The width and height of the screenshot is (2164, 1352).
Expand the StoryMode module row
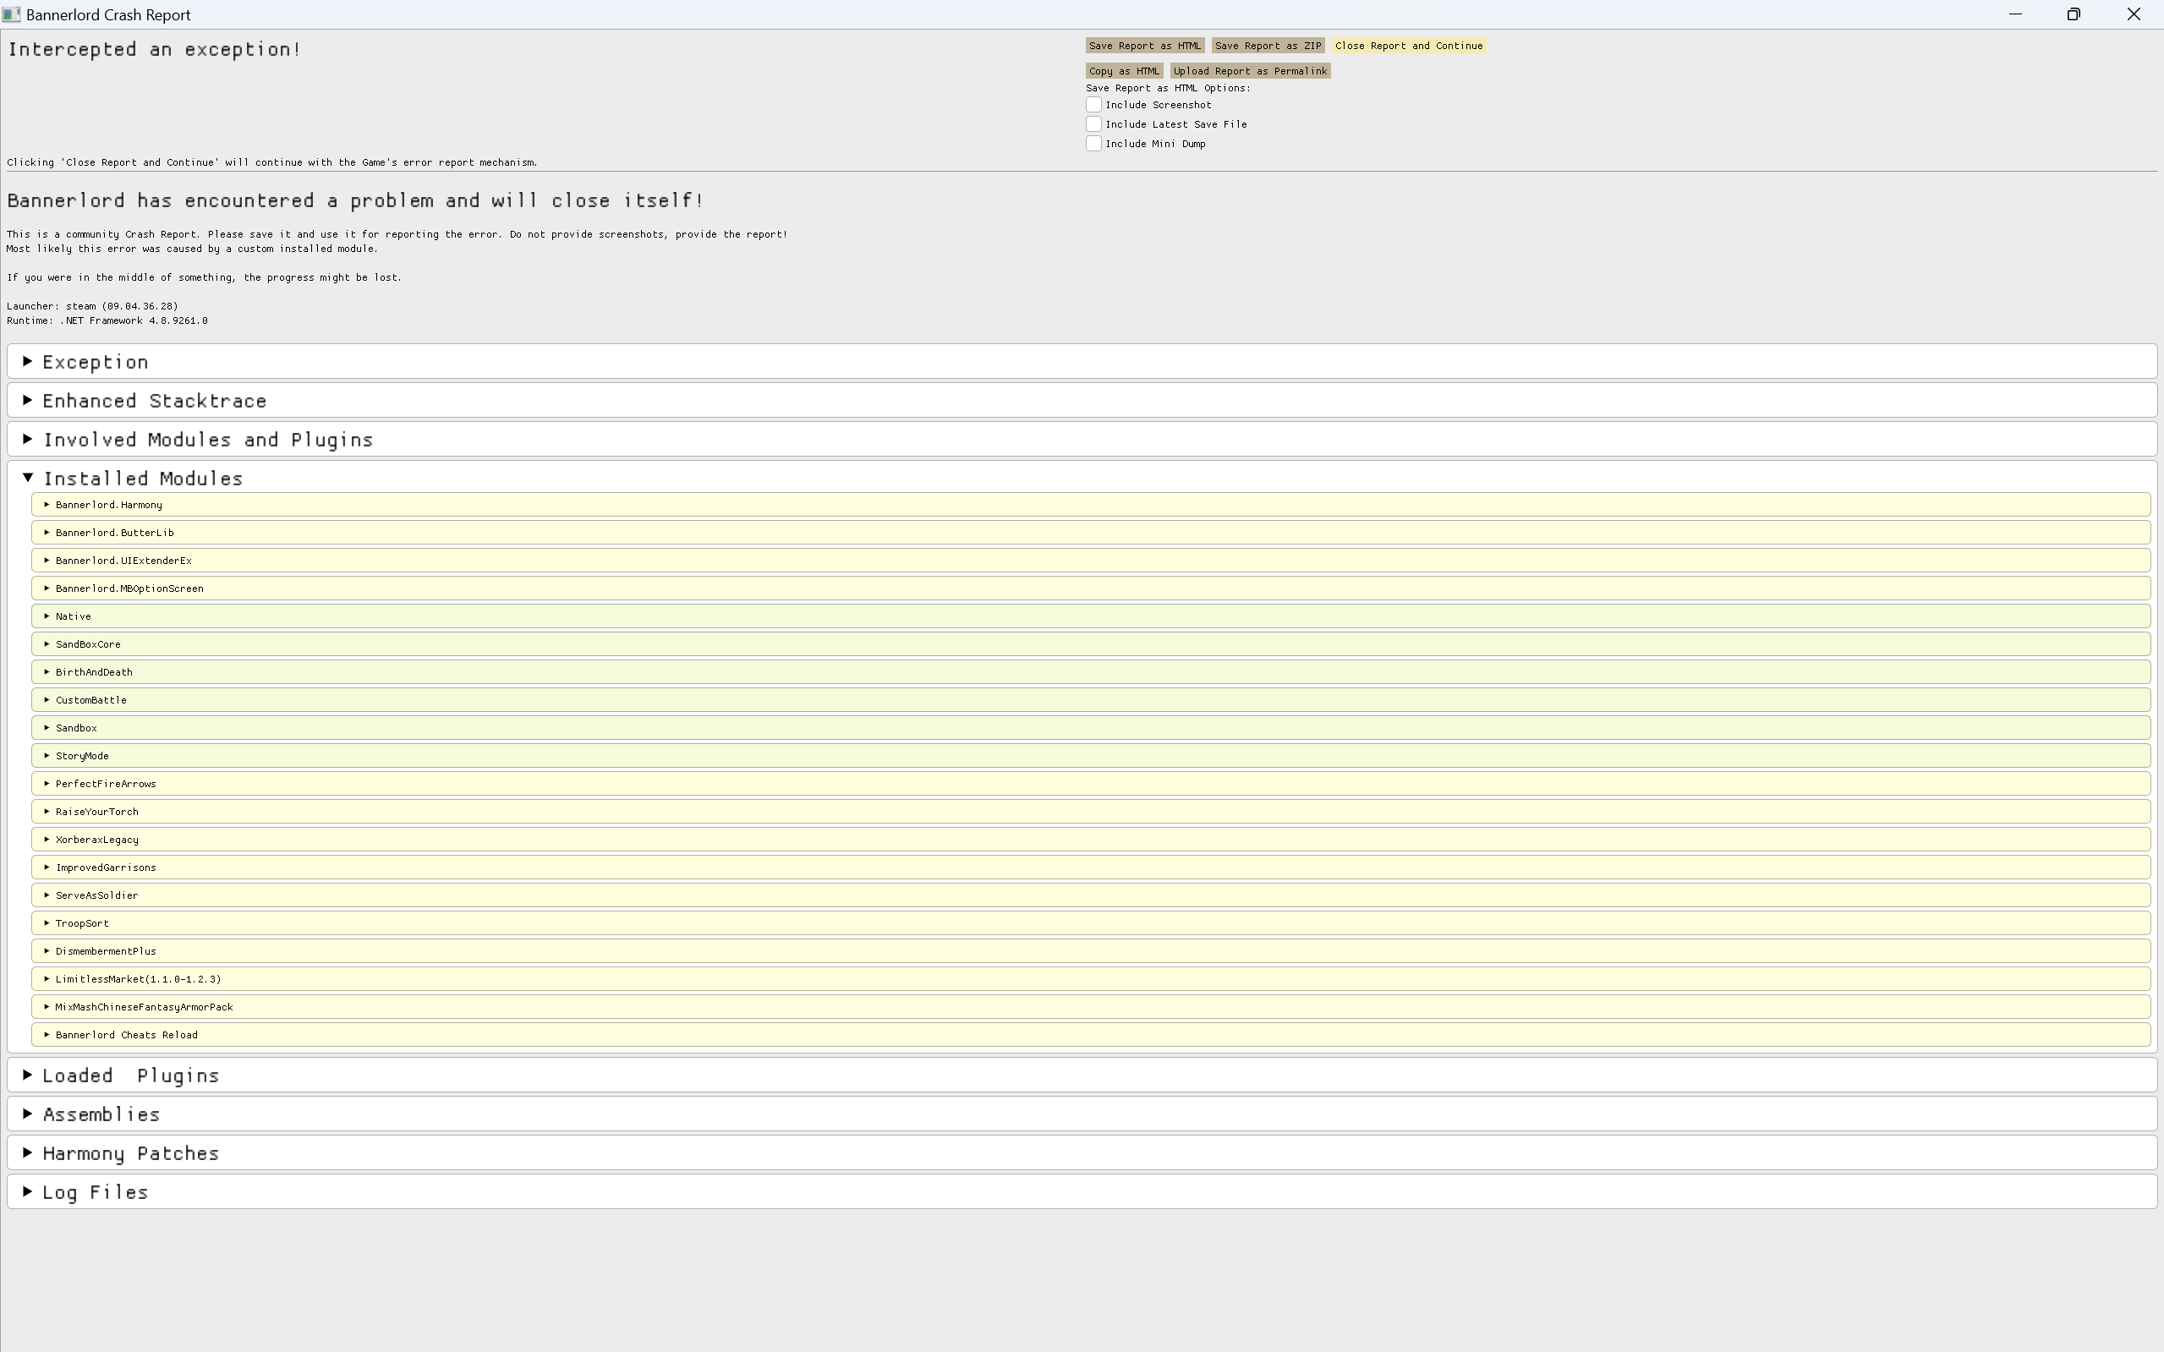point(1091,756)
